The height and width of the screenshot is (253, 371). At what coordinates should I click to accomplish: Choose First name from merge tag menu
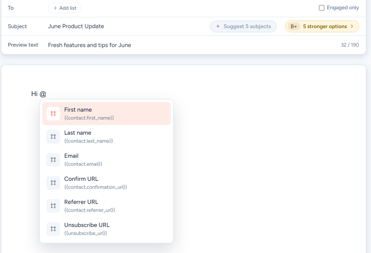click(106, 114)
